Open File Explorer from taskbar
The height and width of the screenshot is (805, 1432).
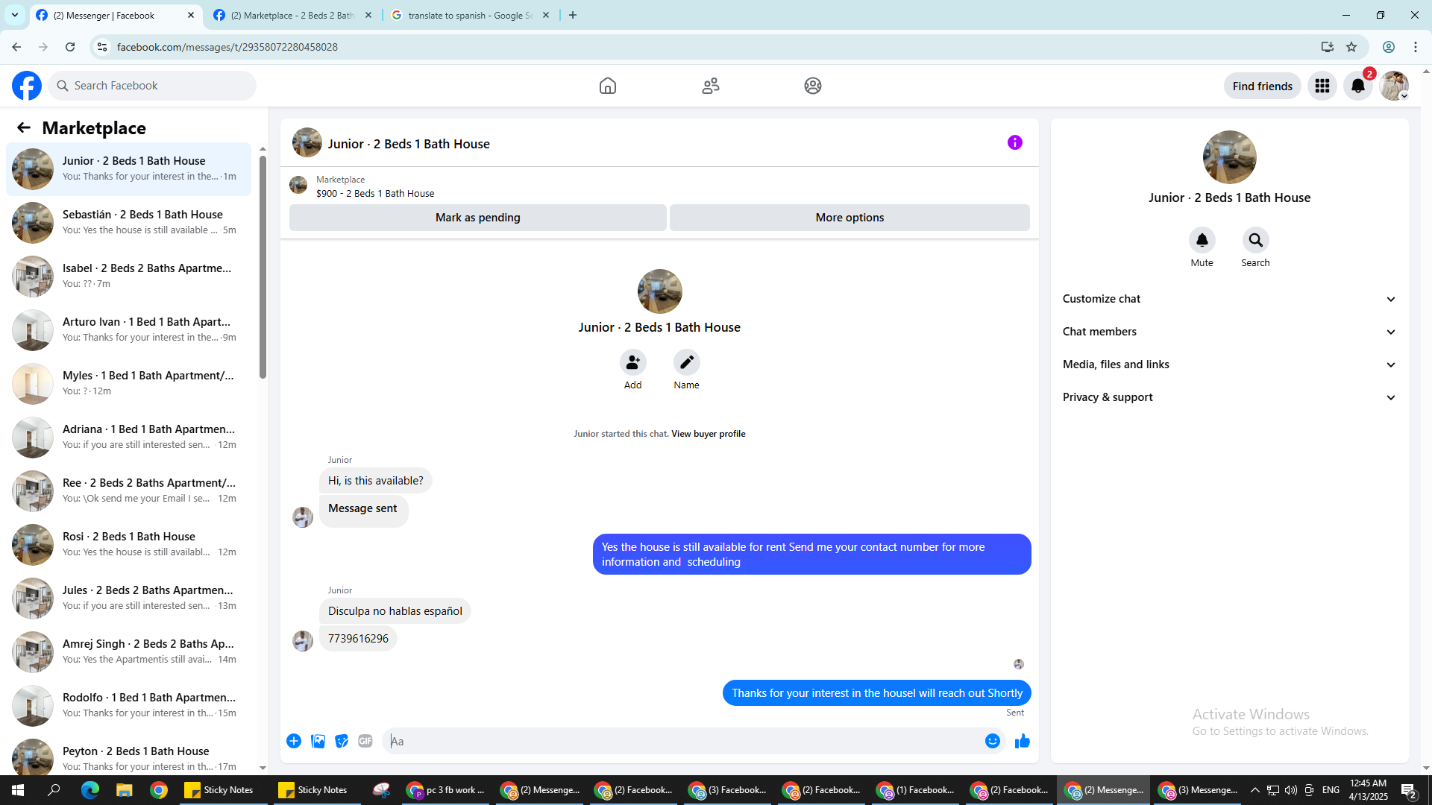pos(124,790)
